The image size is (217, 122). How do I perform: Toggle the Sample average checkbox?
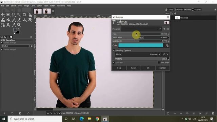pyautogui.click(x=2, y=43)
